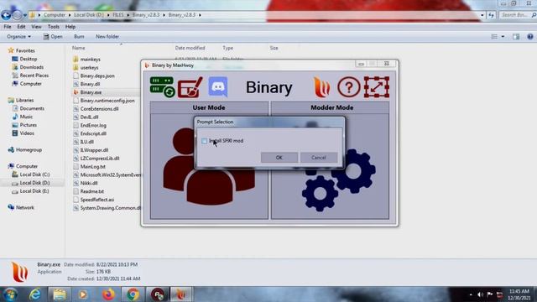Launch Internet Explorer from taskbar
The image size is (537, 302).
click(x=35, y=294)
